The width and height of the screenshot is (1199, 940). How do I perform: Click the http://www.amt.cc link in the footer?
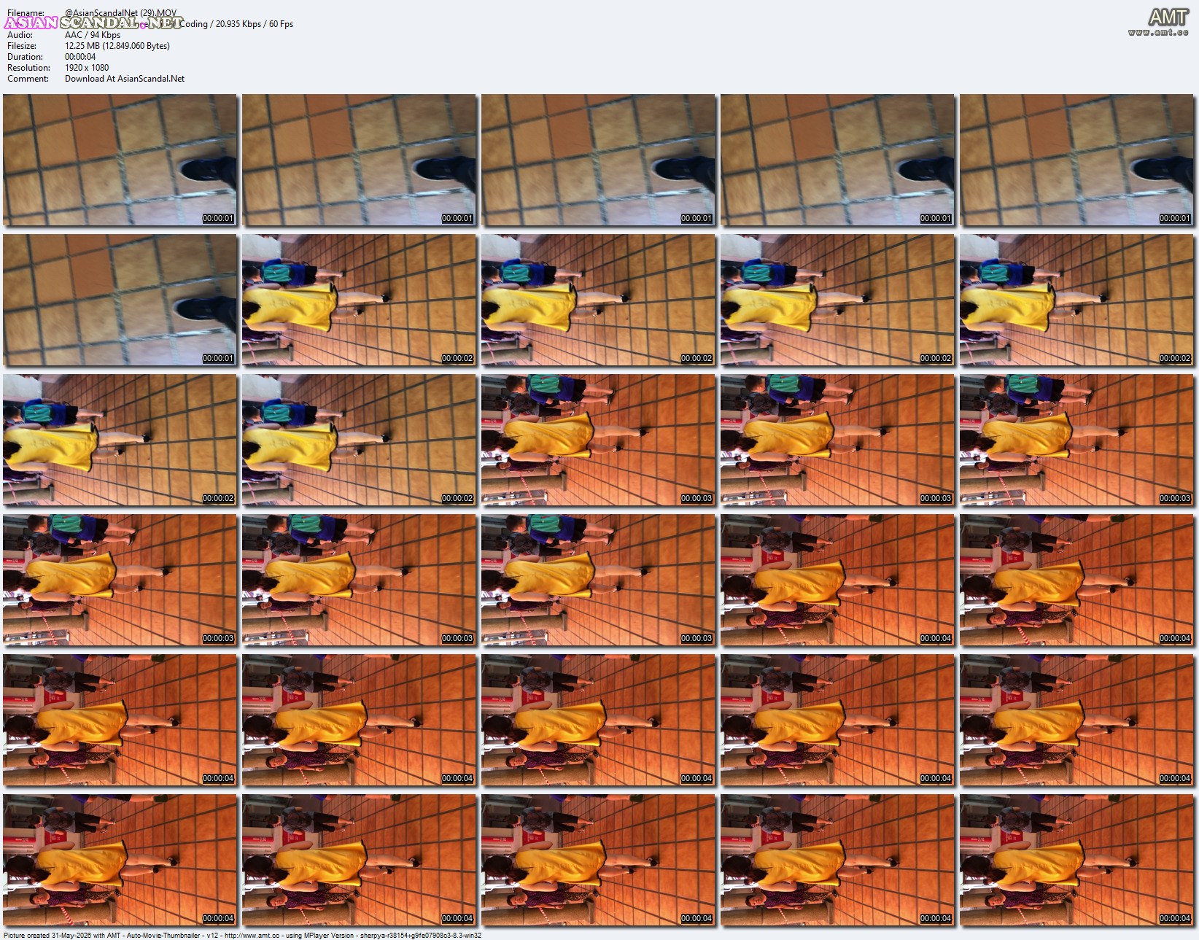tap(252, 935)
